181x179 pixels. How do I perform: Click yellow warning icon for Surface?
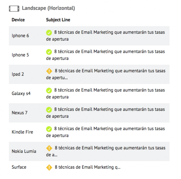pos(49,167)
